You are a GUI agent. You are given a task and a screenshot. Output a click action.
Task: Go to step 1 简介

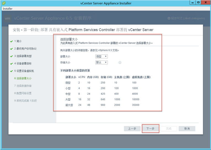(x=18, y=41)
